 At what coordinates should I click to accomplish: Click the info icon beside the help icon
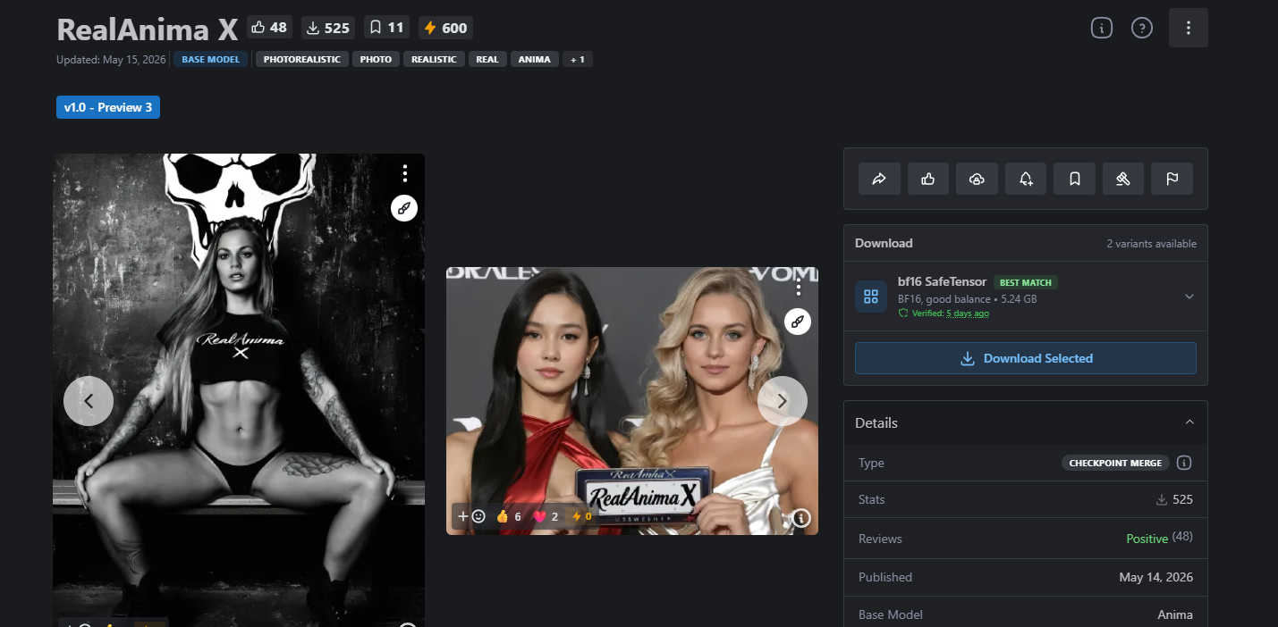pos(1102,28)
